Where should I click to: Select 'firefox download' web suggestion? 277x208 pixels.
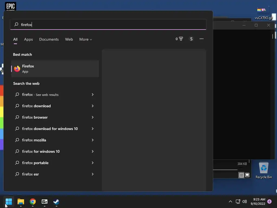click(x=55, y=106)
